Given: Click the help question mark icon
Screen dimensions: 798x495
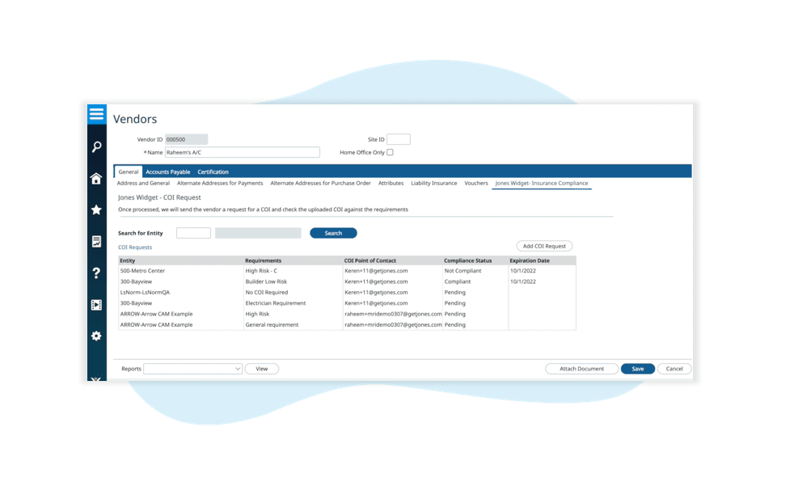Looking at the screenshot, I should coord(96,273).
